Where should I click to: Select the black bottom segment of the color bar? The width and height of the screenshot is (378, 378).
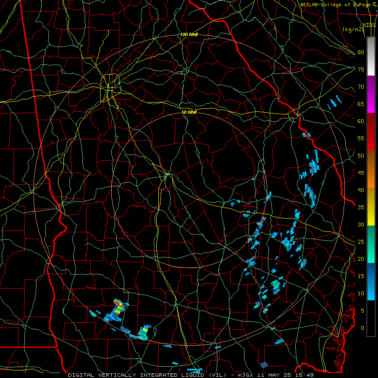tap(371, 318)
